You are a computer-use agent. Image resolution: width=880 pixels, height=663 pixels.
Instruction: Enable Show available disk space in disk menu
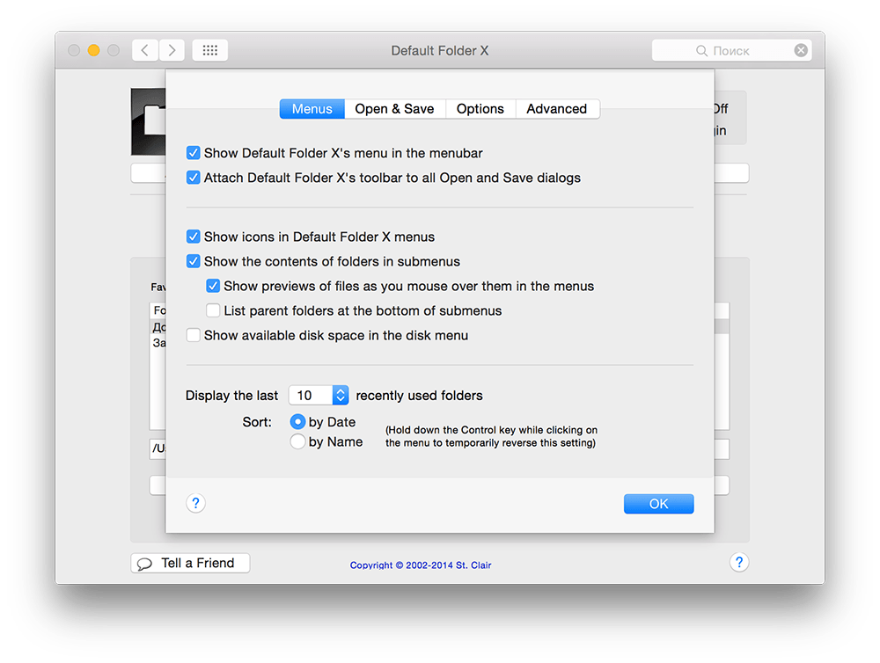(193, 335)
